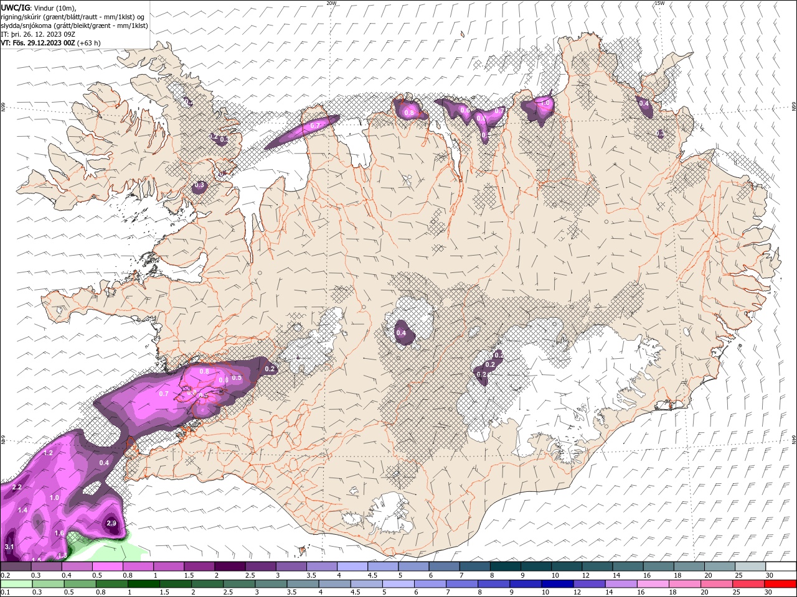Select the 'IT: þri. 26. 12. 2023 09Z' line
Viewport: 797px width, 597px height.
click(x=38, y=34)
